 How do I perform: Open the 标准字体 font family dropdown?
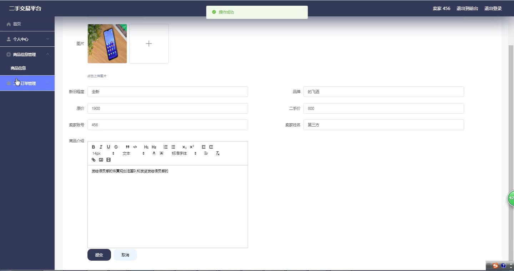[184, 153]
